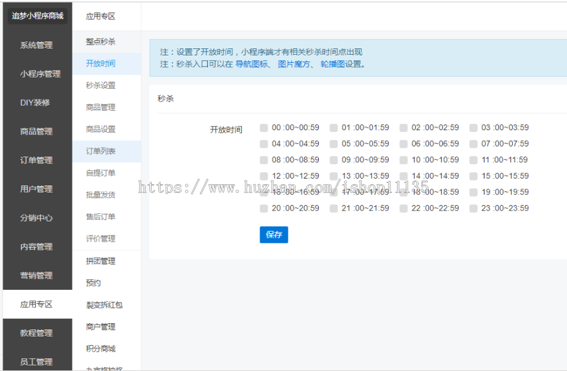Open the 订单管理 menu

[37, 160]
